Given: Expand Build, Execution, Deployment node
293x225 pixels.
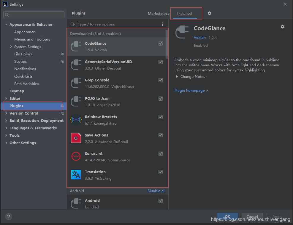Looking at the screenshot, I should click(x=6, y=120).
